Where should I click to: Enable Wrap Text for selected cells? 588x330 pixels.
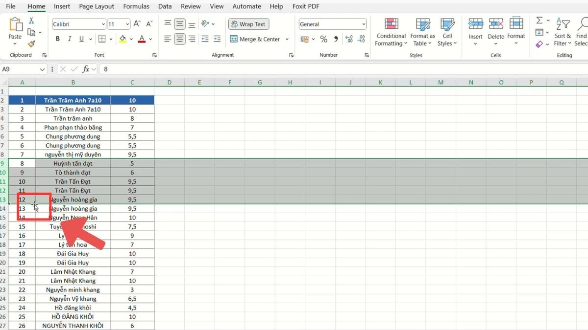point(248,23)
